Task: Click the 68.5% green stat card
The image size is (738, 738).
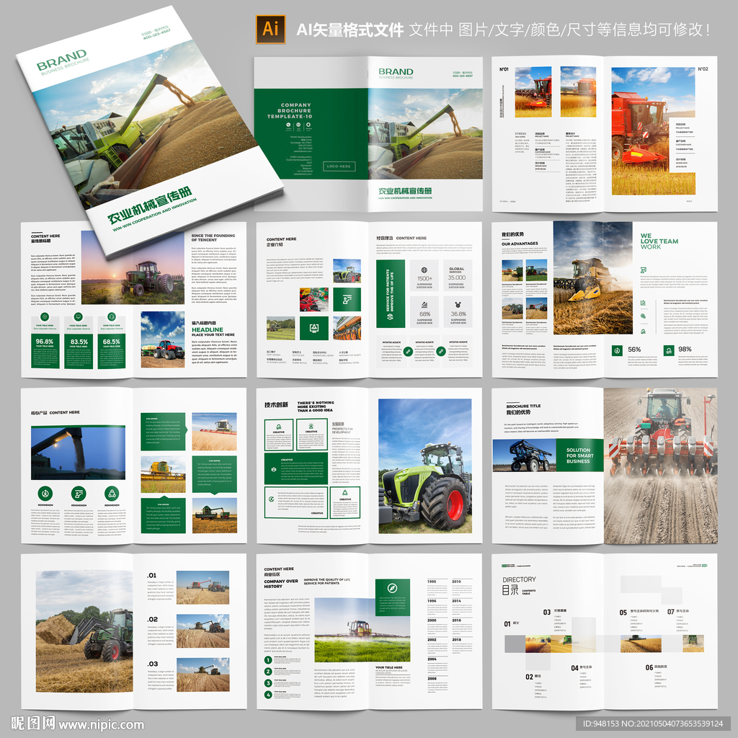Action: coord(112,351)
